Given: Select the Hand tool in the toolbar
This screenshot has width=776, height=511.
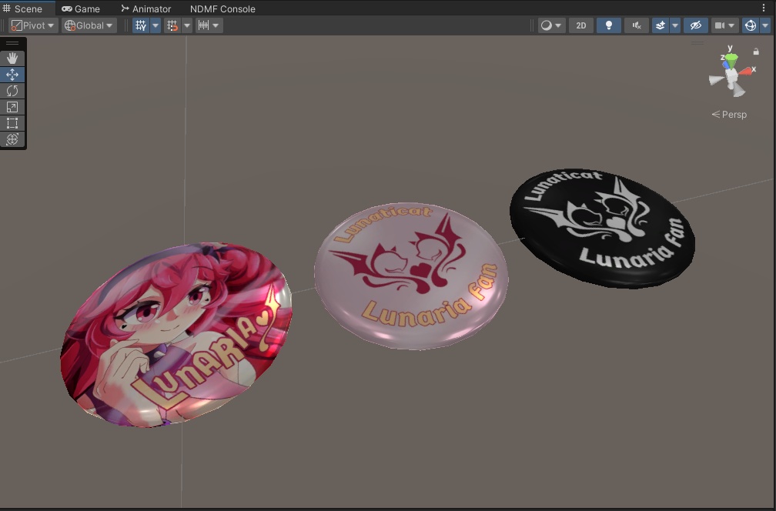Looking at the screenshot, I should coord(12,58).
